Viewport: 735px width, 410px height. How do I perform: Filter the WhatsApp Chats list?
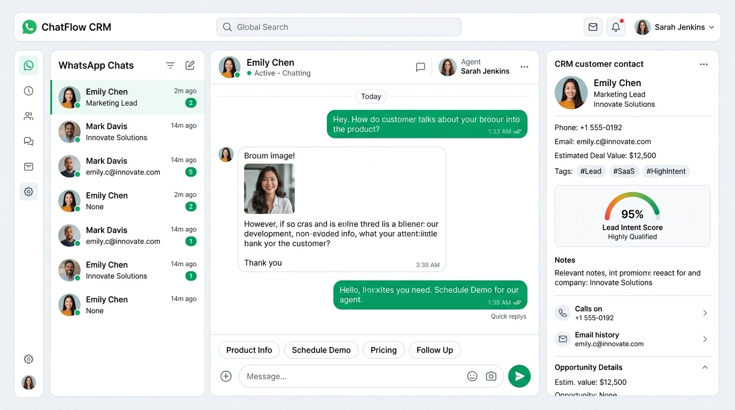click(x=170, y=65)
